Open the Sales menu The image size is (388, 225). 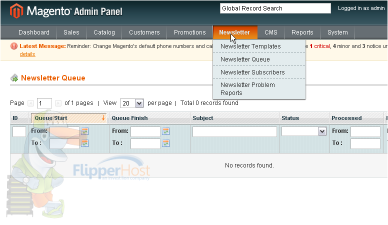71,32
